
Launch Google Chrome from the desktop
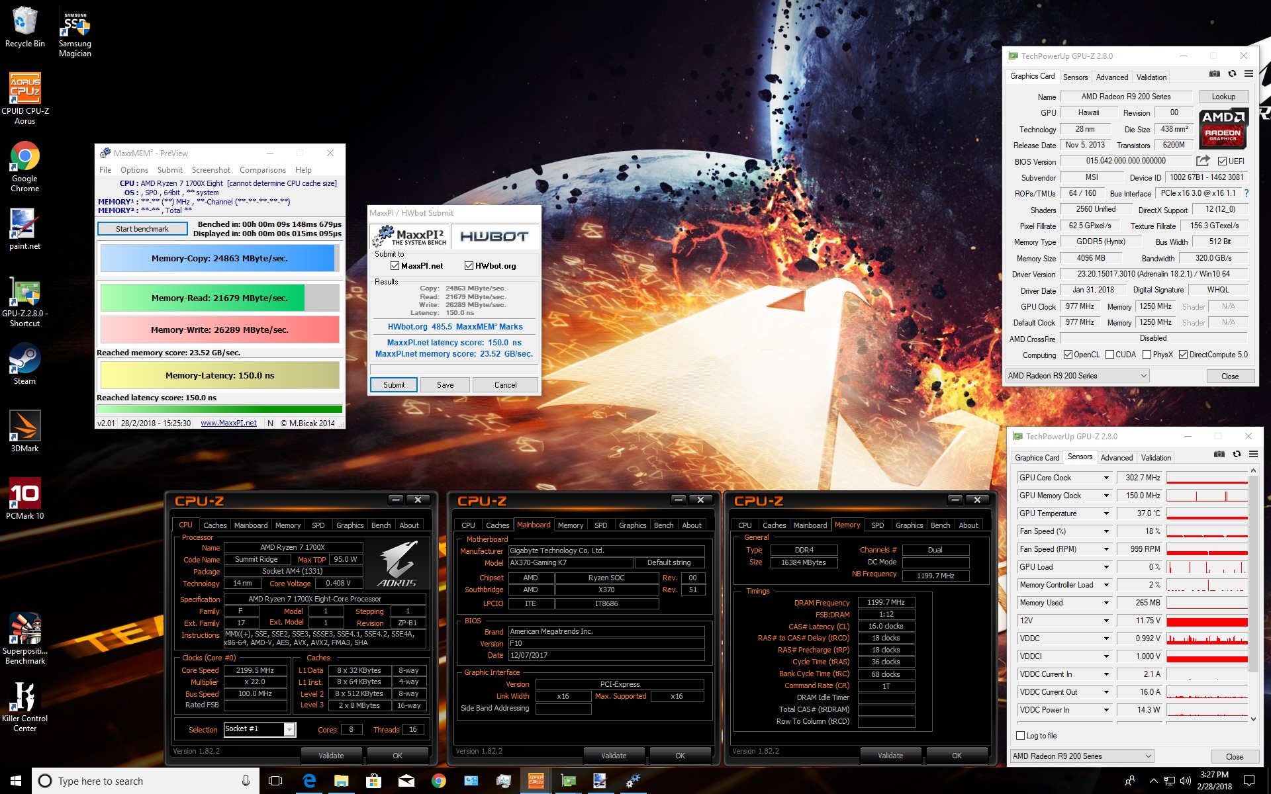click(24, 167)
